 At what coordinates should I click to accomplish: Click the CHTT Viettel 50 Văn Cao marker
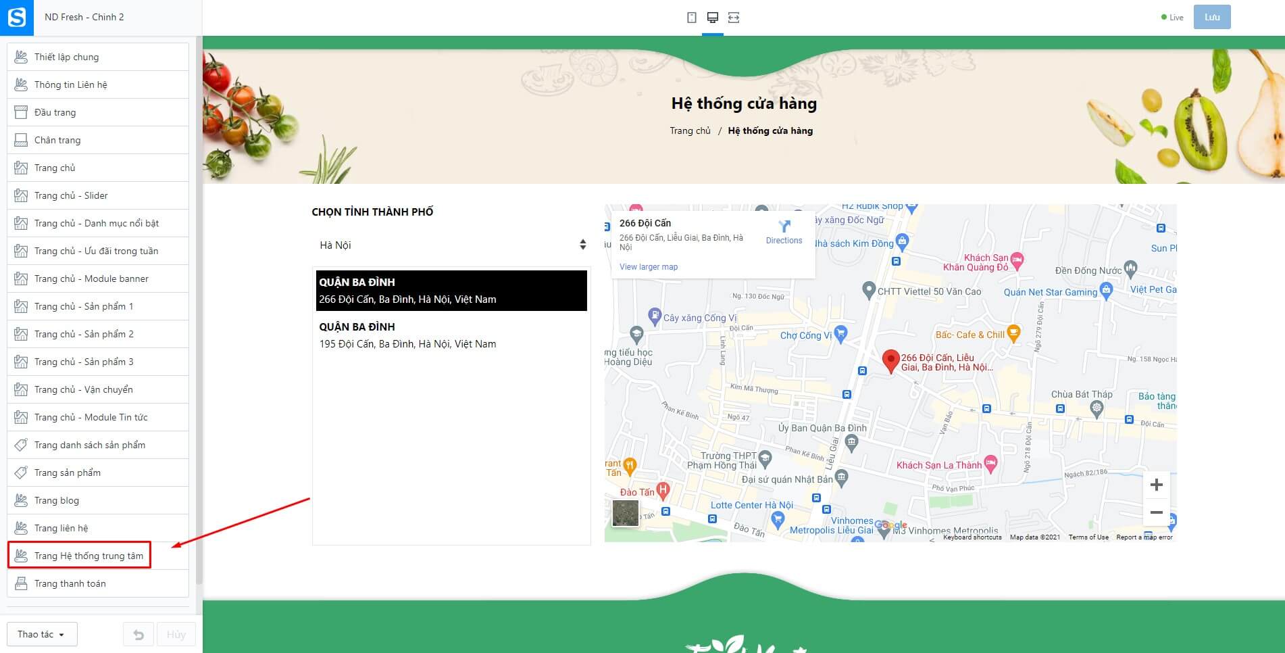(x=869, y=290)
